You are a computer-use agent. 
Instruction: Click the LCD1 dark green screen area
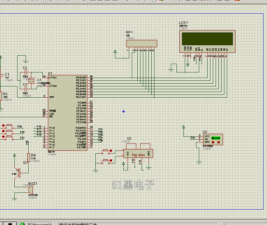click(207, 39)
